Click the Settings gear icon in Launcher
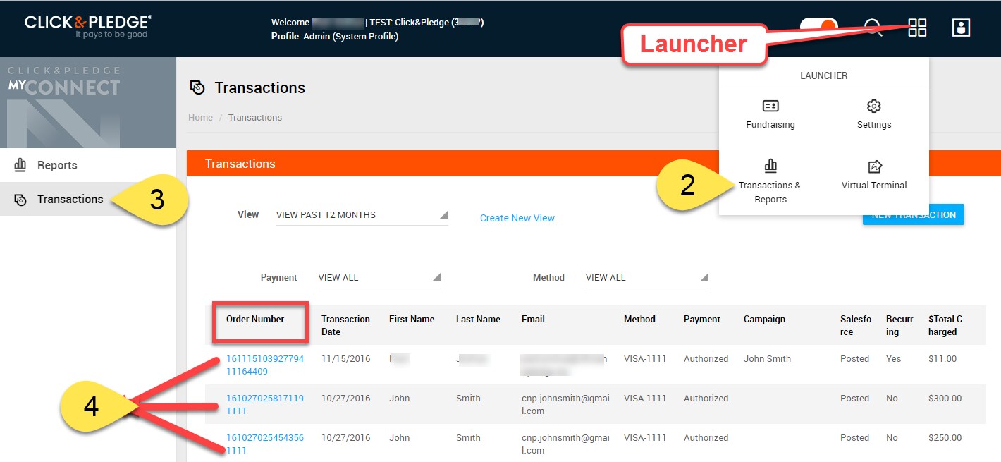Screen dimensions: 1001x462 874,106
